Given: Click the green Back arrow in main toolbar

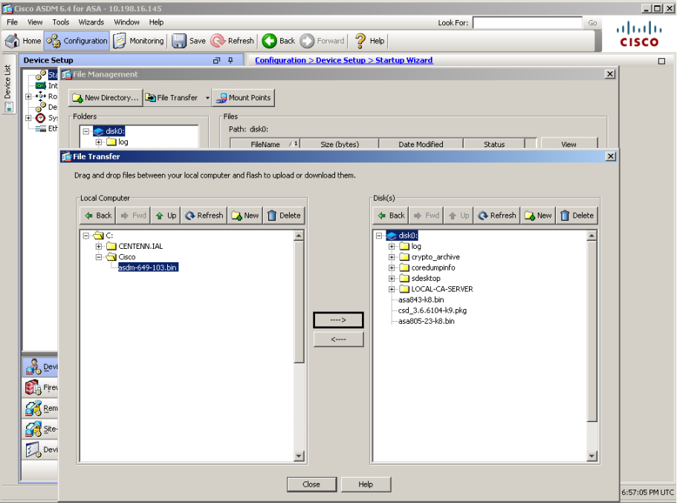Looking at the screenshot, I should [270, 41].
